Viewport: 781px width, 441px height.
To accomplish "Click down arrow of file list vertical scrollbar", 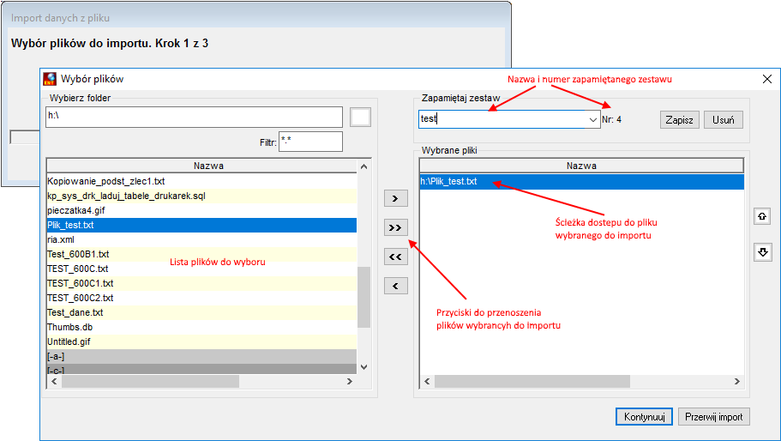I will click(364, 367).
